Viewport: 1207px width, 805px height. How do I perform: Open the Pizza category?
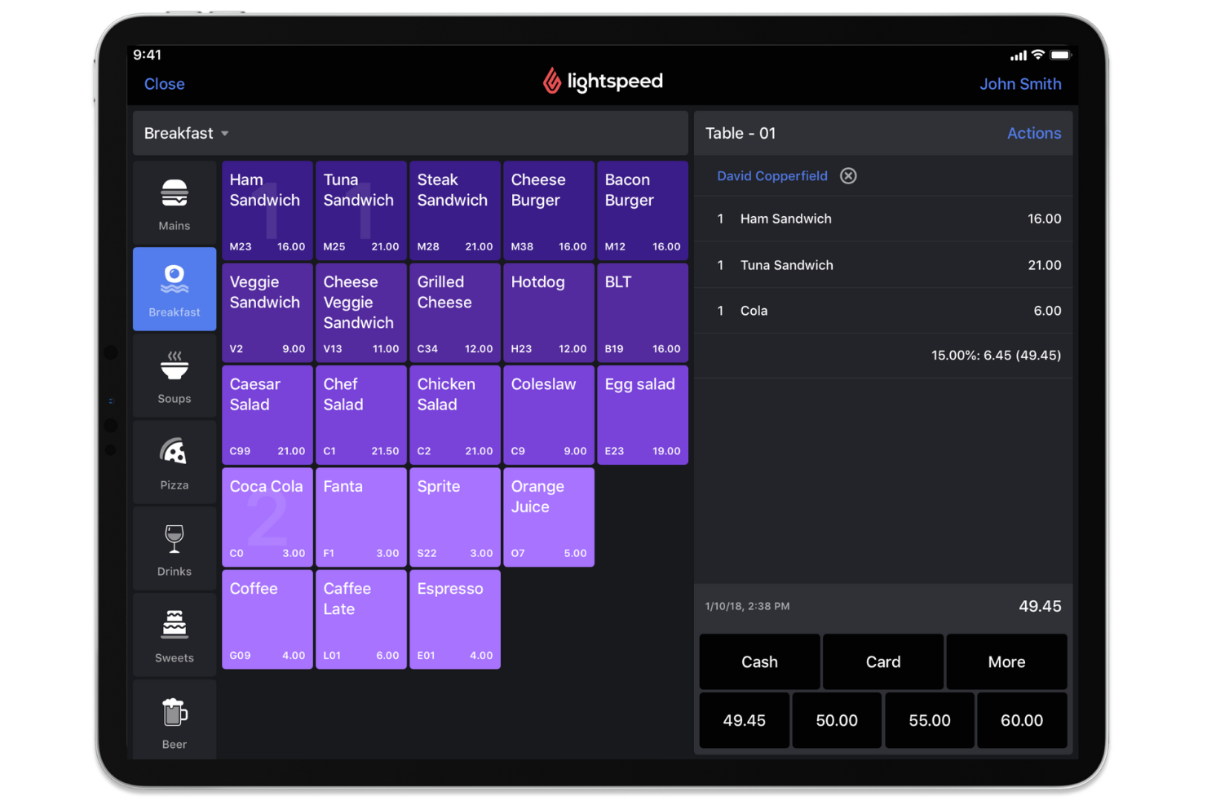(174, 462)
